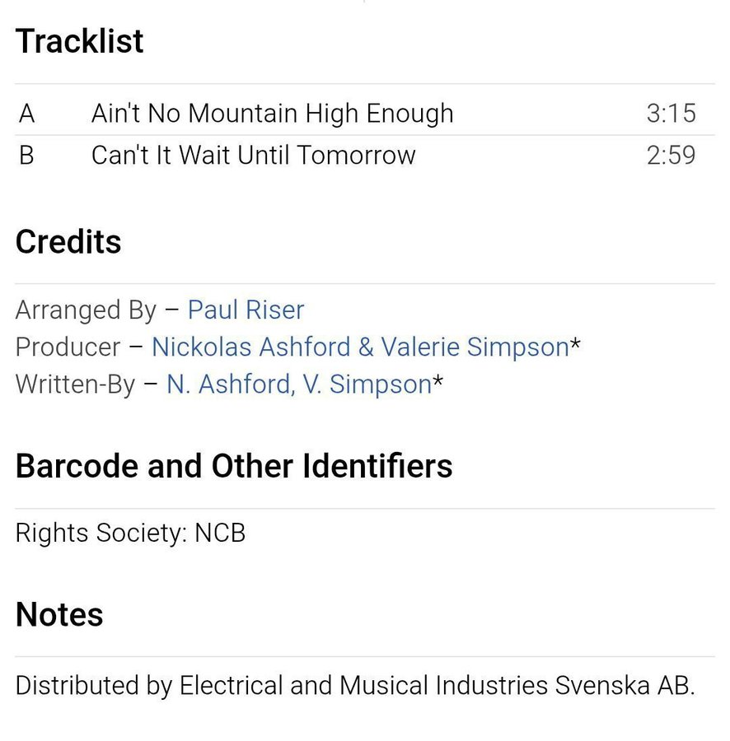Select the track title Can't It Wait Until Tomorrow
Image resolution: width=730 pixels, height=741 pixels.
coord(253,156)
